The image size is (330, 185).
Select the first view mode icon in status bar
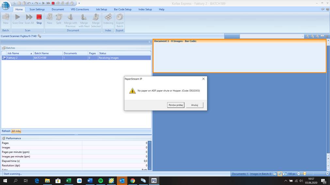275,174
